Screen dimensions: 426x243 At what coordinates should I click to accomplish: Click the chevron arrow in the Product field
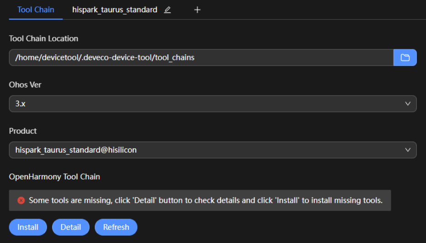[408, 150]
